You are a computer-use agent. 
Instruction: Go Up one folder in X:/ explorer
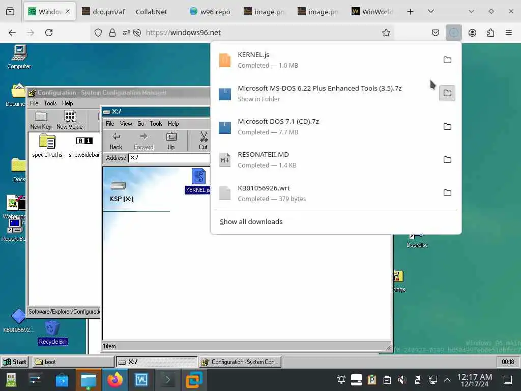171,141
